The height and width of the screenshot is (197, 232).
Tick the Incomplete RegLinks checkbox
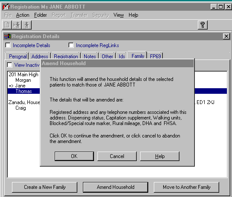coord(71,45)
